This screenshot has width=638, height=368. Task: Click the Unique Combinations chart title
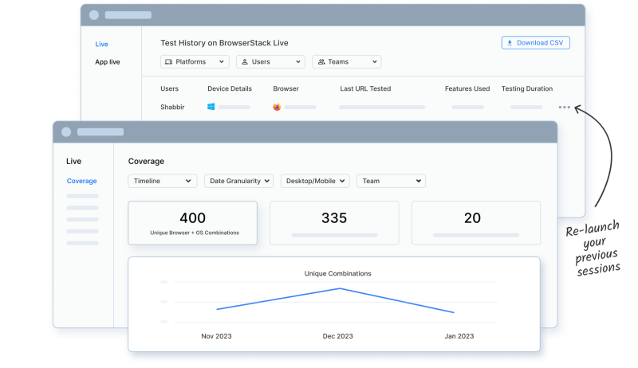pyautogui.click(x=337, y=273)
